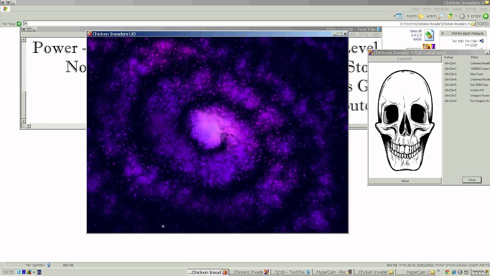Click the green Go arrow beside address bar
490x276 pixels.
pos(19,24)
